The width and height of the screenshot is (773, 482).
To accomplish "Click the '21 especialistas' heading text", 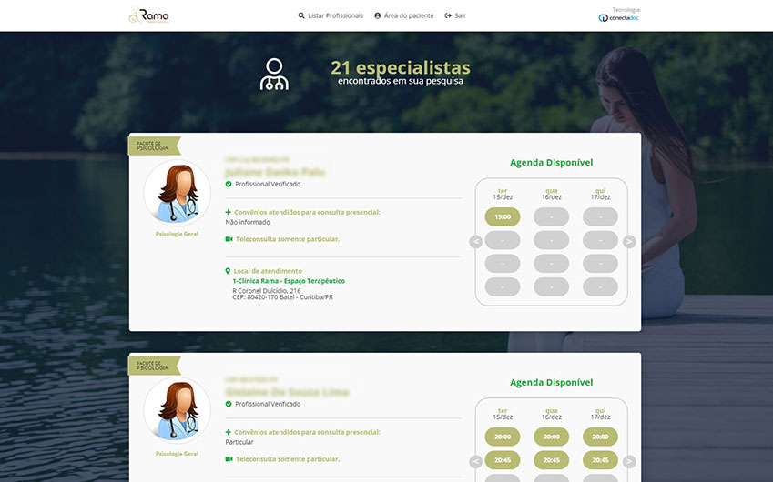I will pyautogui.click(x=401, y=67).
